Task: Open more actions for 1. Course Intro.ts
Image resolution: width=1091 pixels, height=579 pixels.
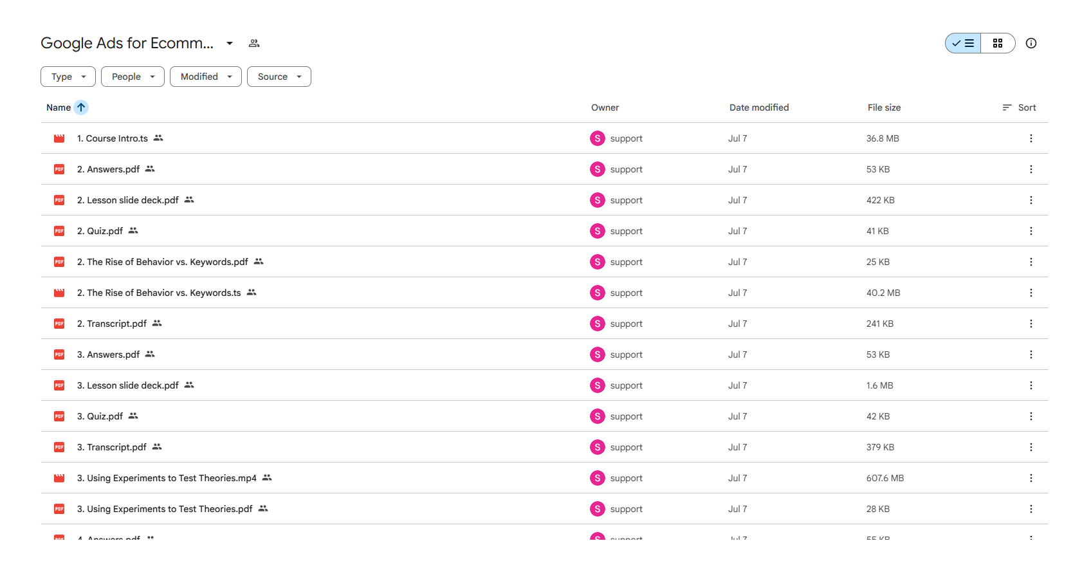Action: coord(1031,138)
